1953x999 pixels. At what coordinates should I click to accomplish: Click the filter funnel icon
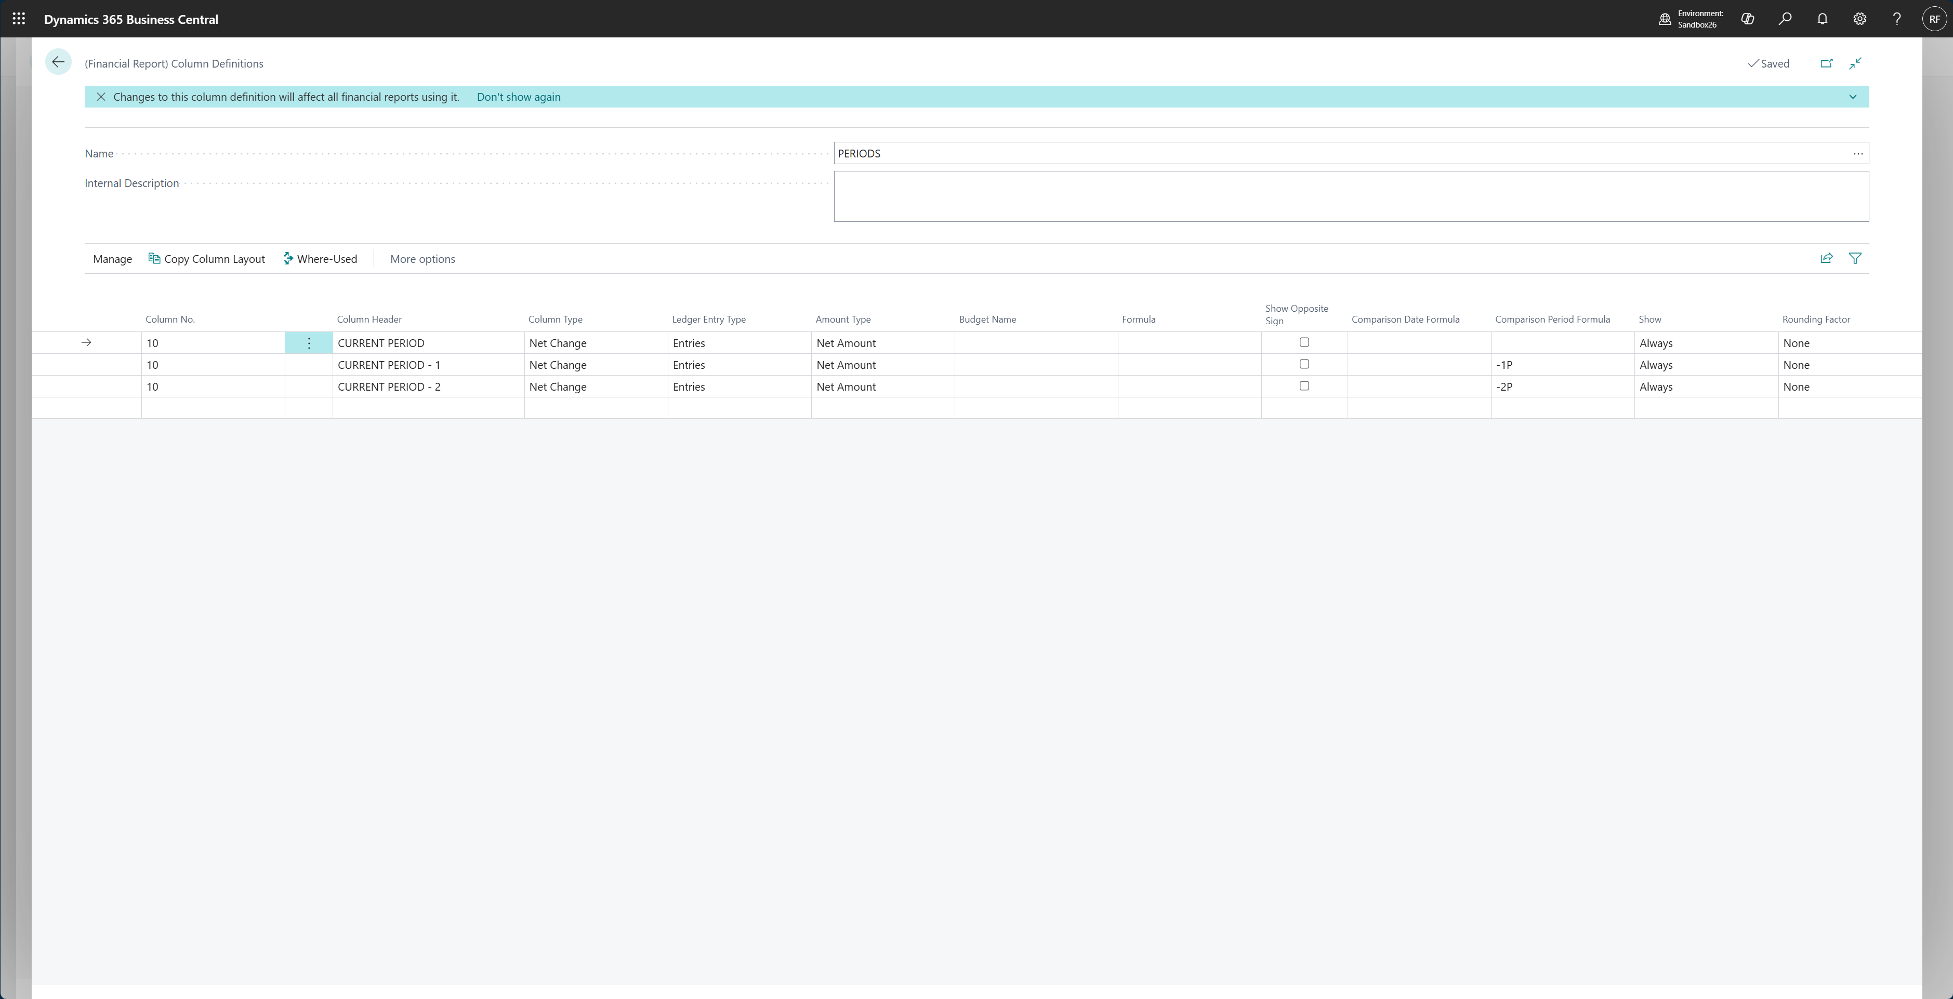tap(1854, 259)
